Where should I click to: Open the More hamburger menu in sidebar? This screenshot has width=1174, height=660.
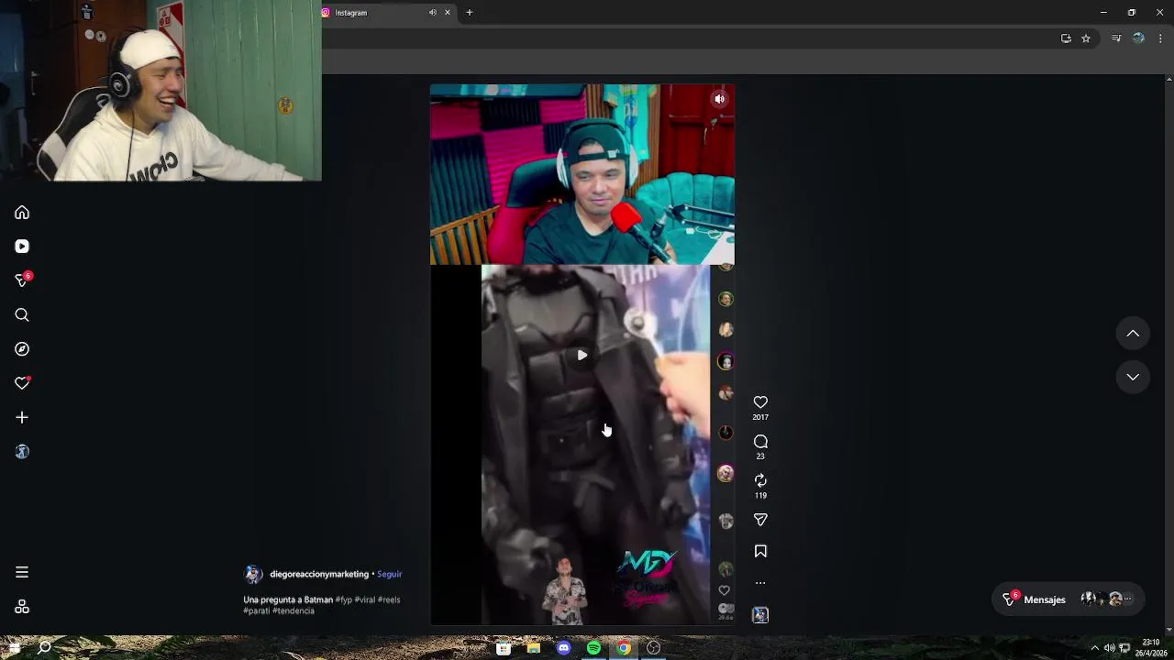[x=22, y=572]
